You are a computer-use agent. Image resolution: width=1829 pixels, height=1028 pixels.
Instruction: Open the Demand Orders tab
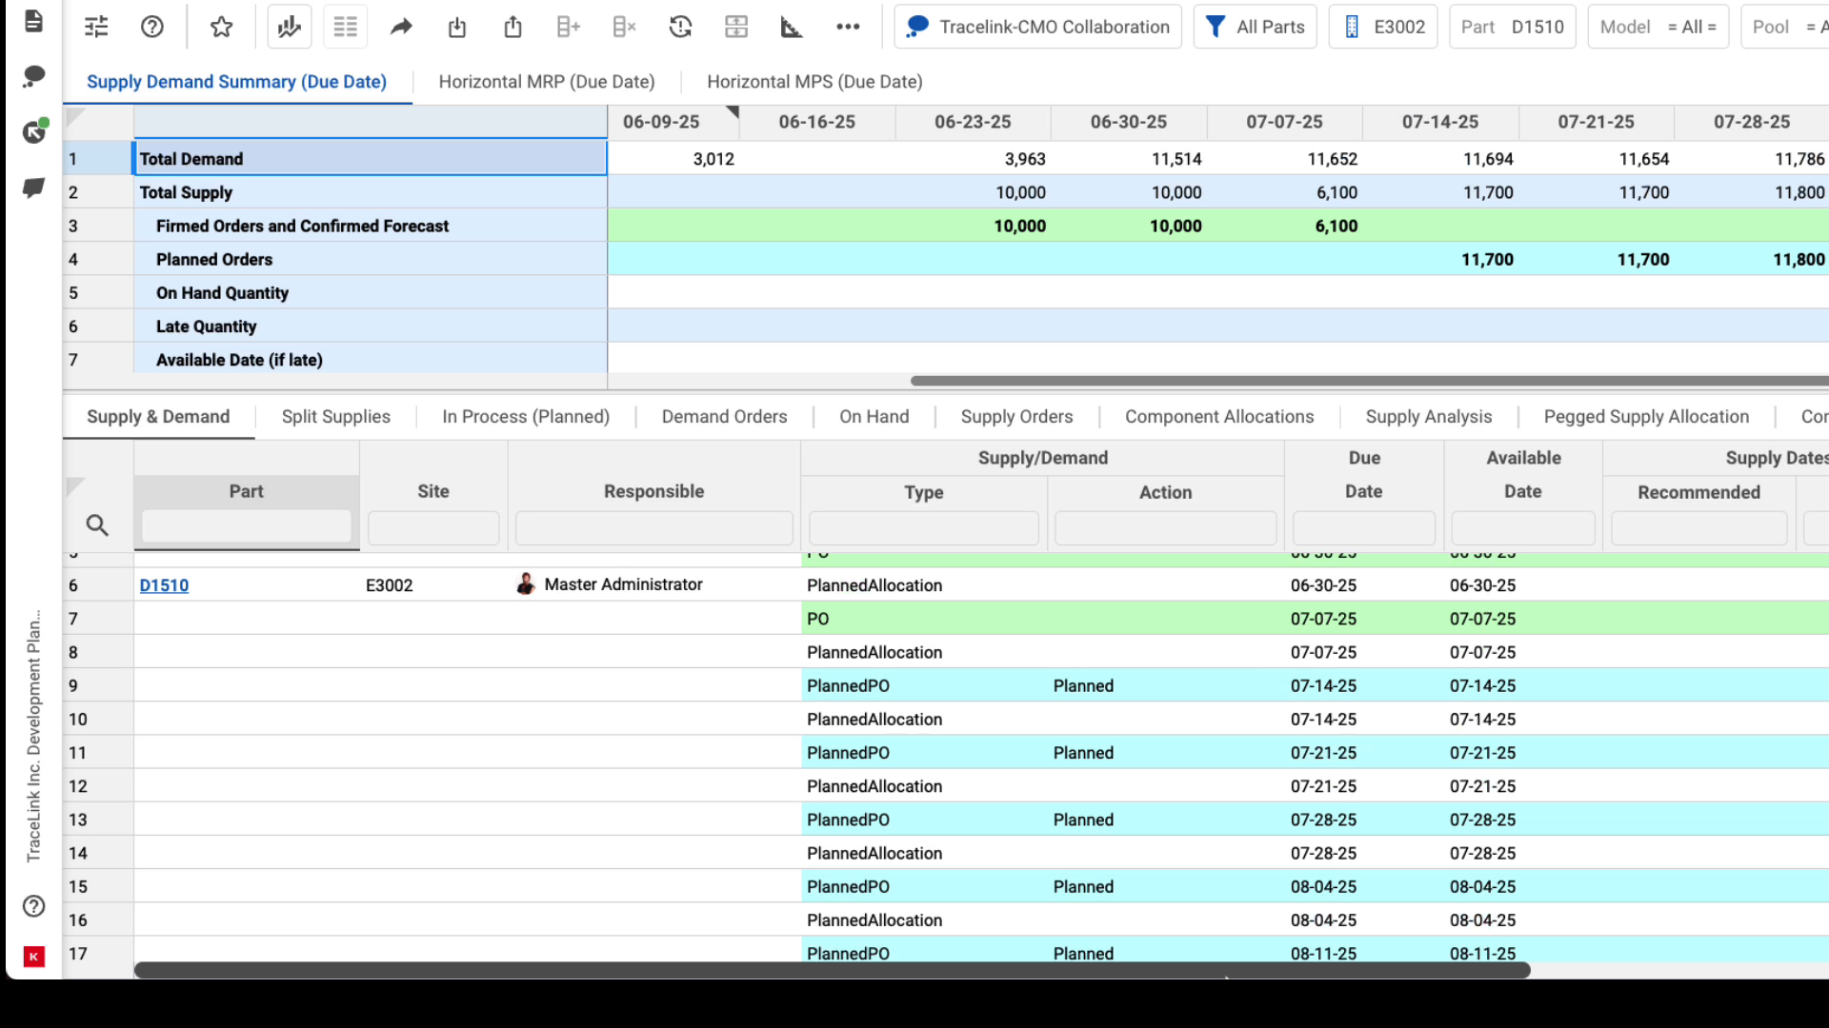pyautogui.click(x=724, y=417)
